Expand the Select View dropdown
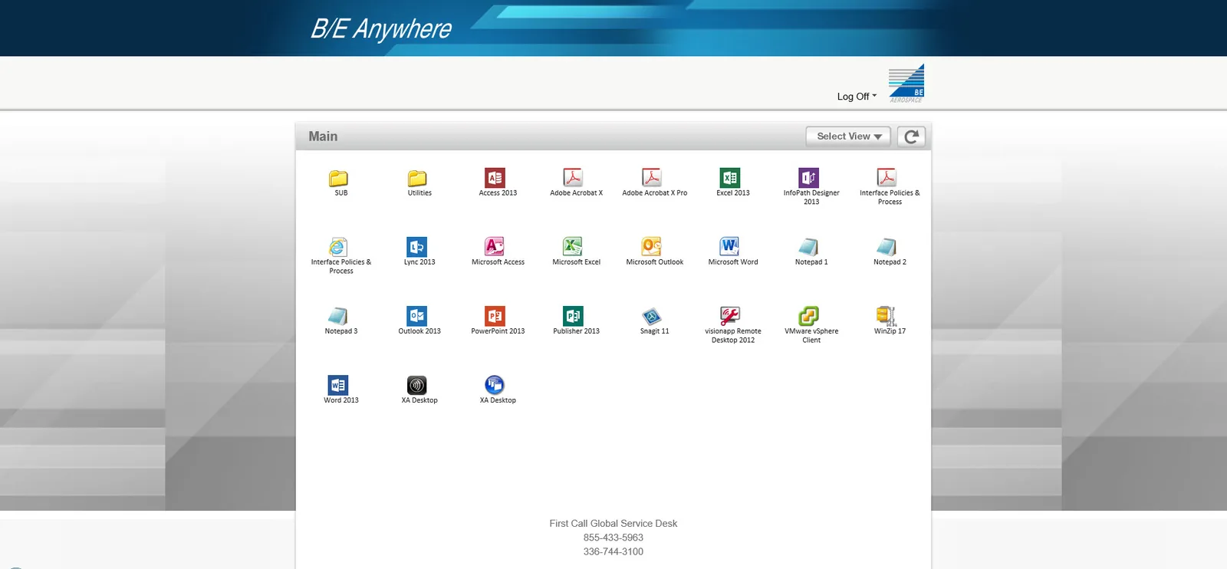The width and height of the screenshot is (1227, 569). [x=848, y=136]
